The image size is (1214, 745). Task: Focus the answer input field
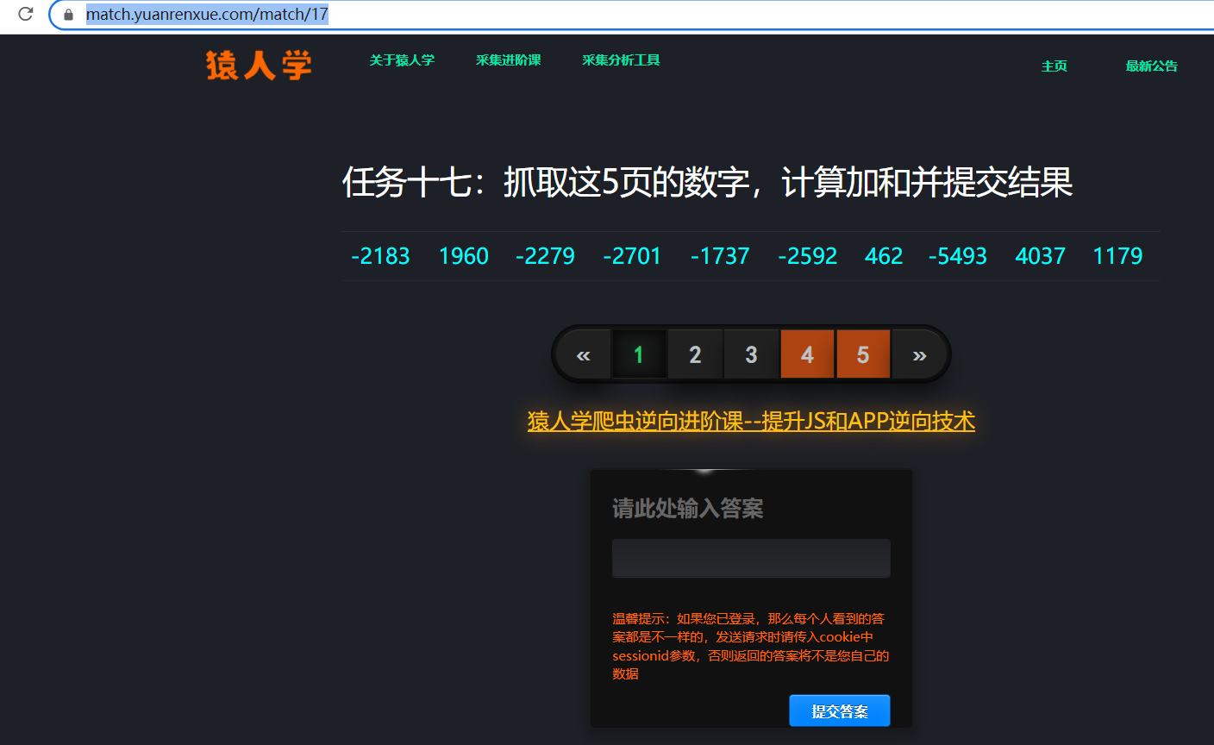point(751,558)
